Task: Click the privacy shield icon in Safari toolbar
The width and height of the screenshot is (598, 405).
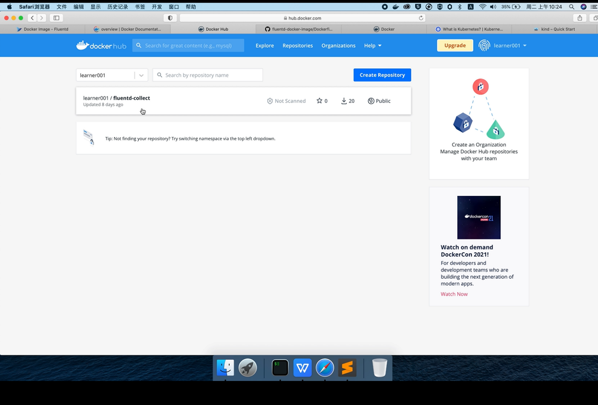Action: 170,18
